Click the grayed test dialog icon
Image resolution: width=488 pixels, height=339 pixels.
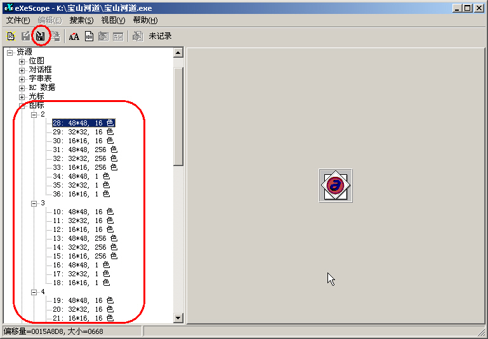click(103, 36)
